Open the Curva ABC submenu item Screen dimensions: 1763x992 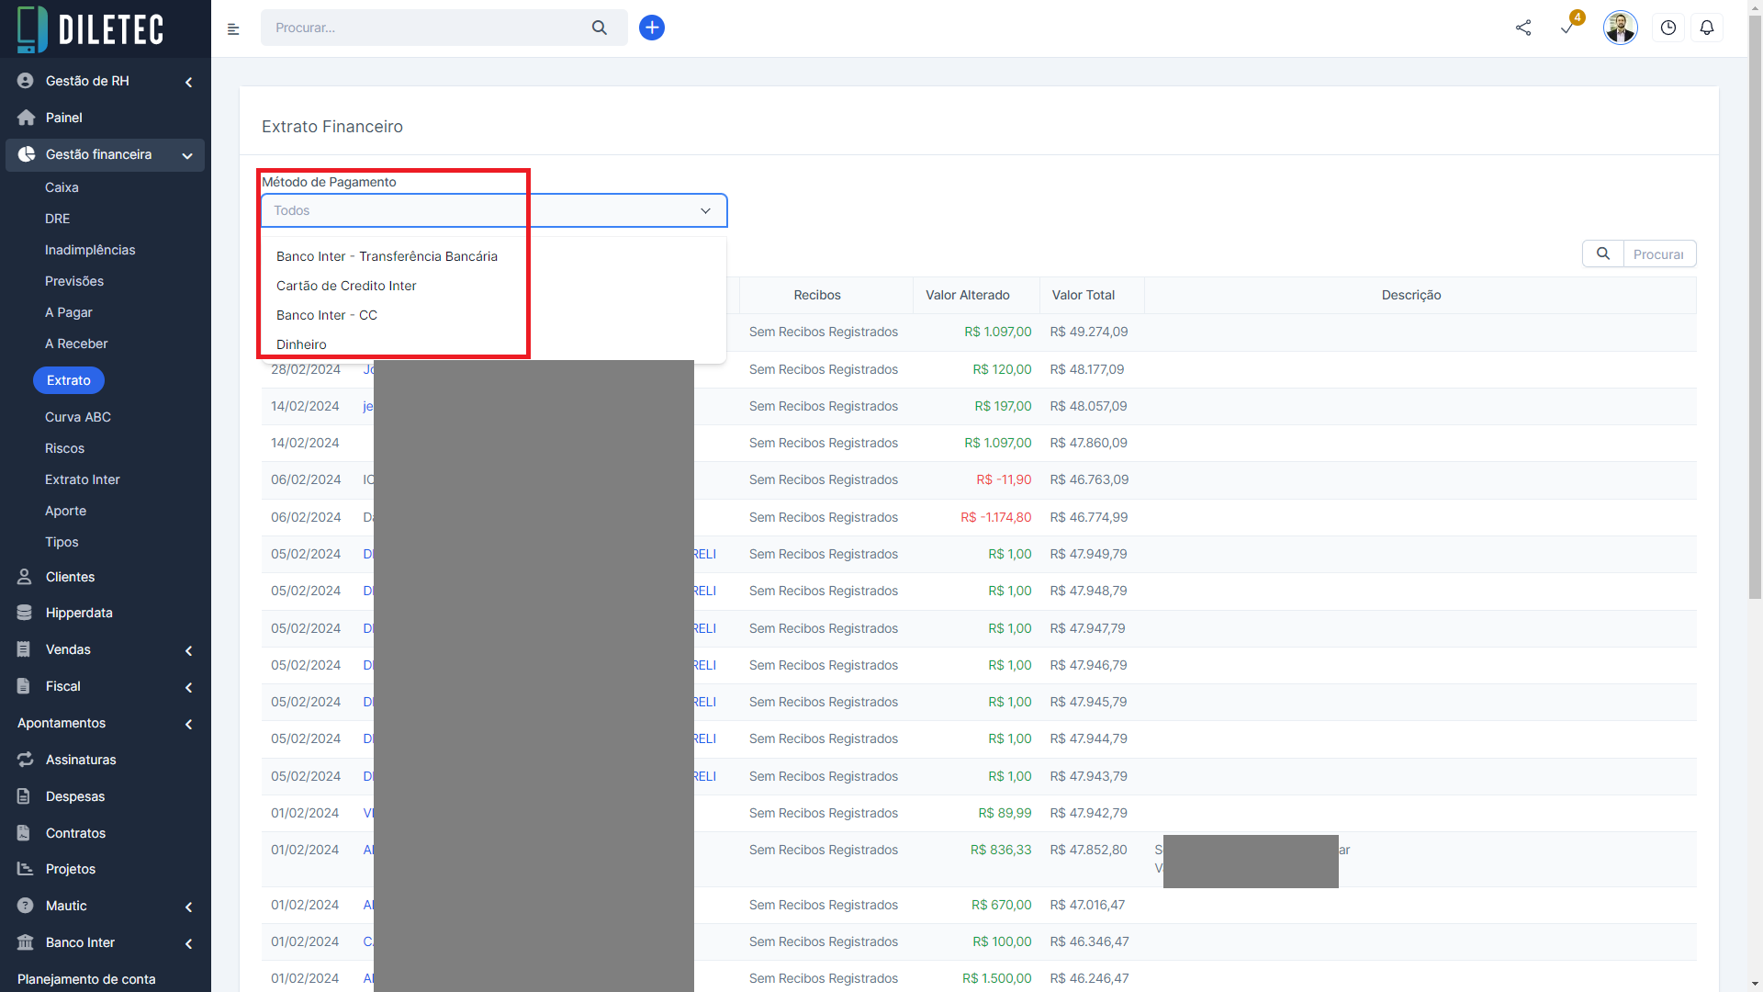[x=78, y=417]
